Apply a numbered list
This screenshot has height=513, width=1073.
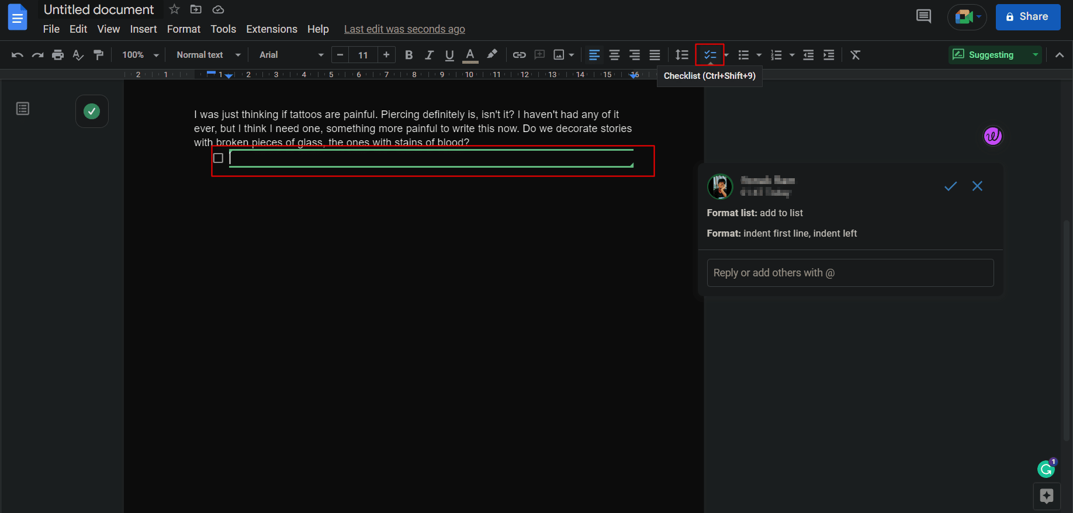[776, 55]
